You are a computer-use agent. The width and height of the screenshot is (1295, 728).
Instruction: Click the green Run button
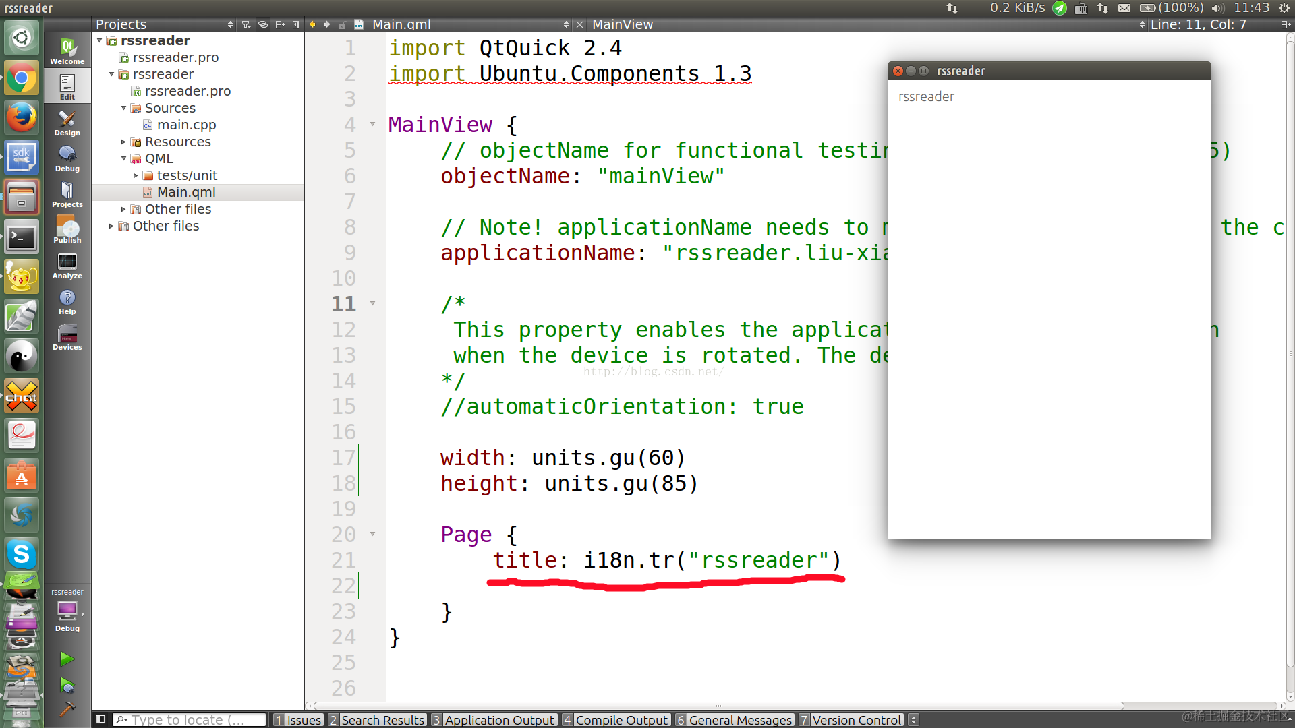pos(67,659)
